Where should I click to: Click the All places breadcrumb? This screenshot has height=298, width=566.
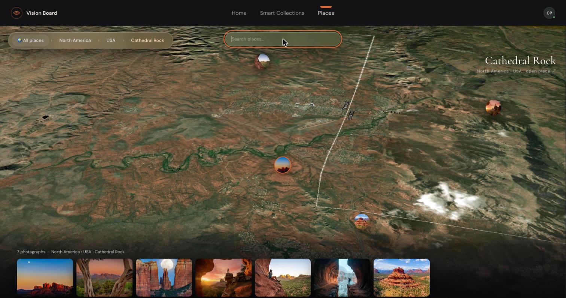click(30, 40)
